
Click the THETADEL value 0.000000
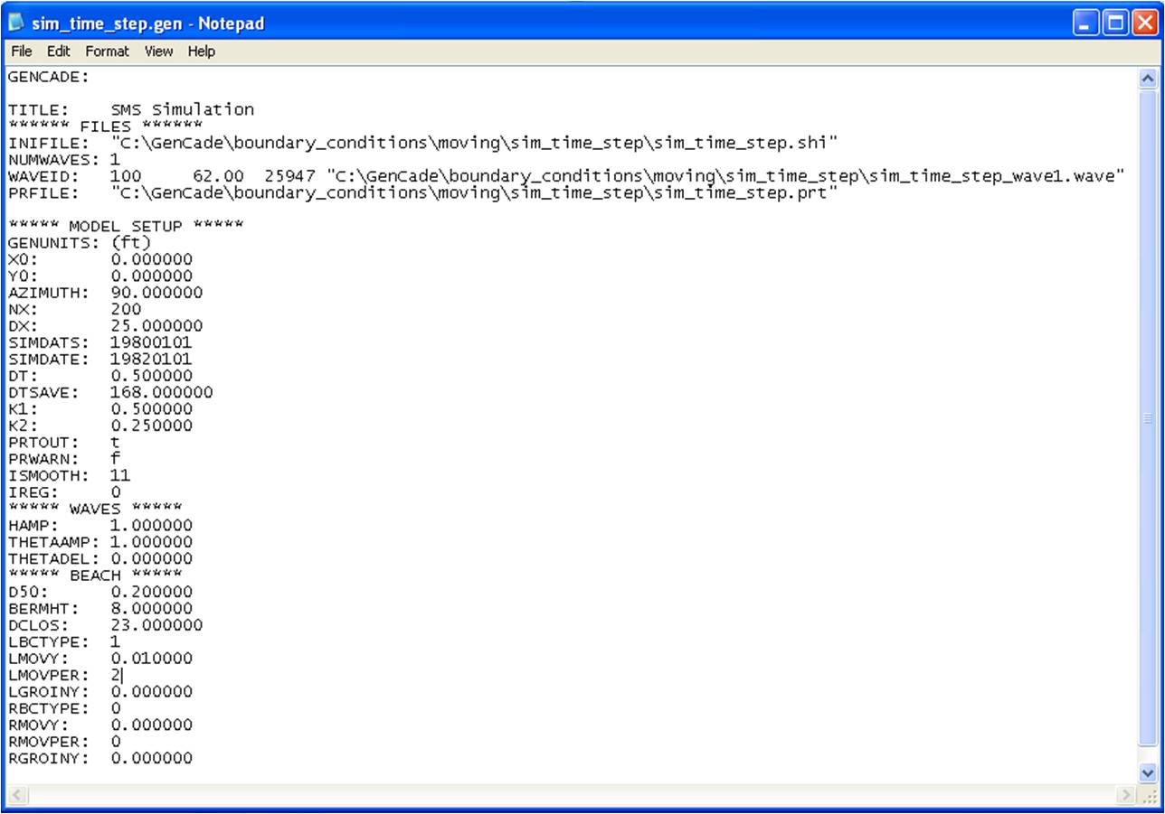pyautogui.click(x=151, y=558)
